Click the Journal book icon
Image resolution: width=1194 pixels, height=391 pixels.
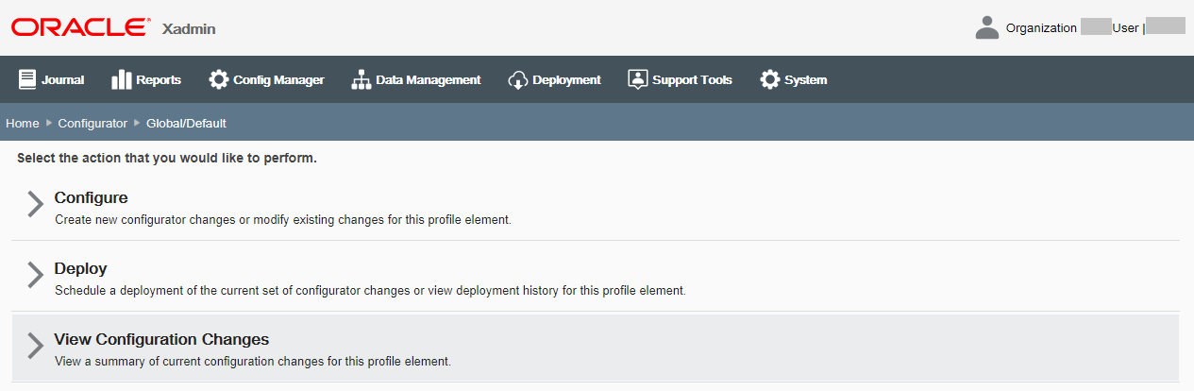tap(27, 79)
